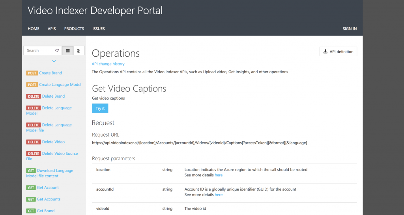Expand the chevron below the search box
Viewport: 404px width, 215px height.
(54, 61)
